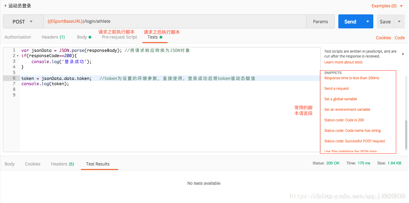409x203 pixels.
Task: Click the console.log('登录成功') line
Action: tap(62, 61)
